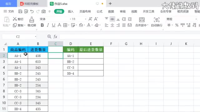The width and height of the screenshot is (200, 112).
Task: Click the select-all corner triangle
Action: coord(5,44)
